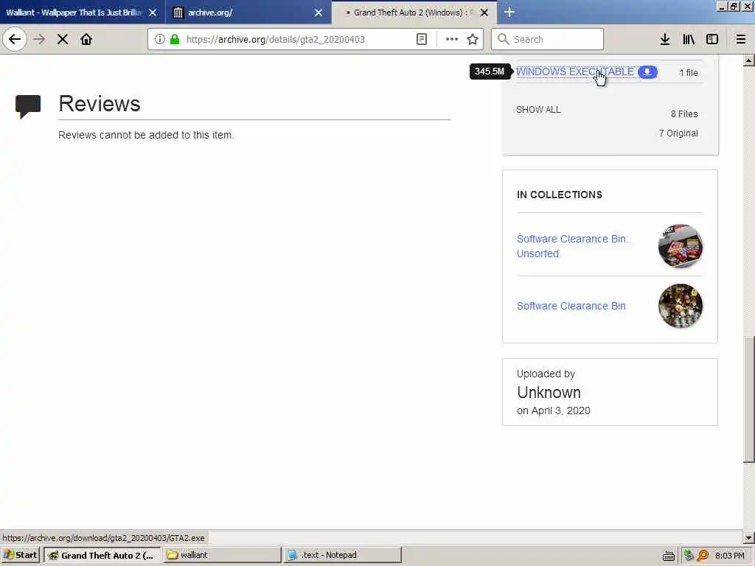Viewport: 755px width, 566px height.
Task: Click the vertical scrollbar up arrow
Action: tap(749, 60)
